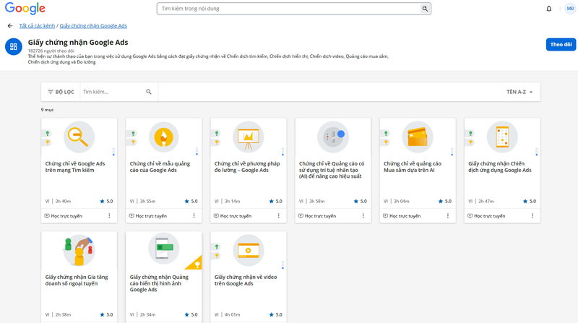Open Chứng chỉ về Quảng cáo có sử dụng trí tuệ nhân tạo
The image size is (578, 323).
pyautogui.click(x=332, y=170)
